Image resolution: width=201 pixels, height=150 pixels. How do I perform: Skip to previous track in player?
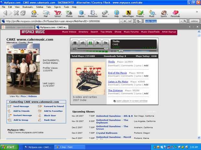83,43
